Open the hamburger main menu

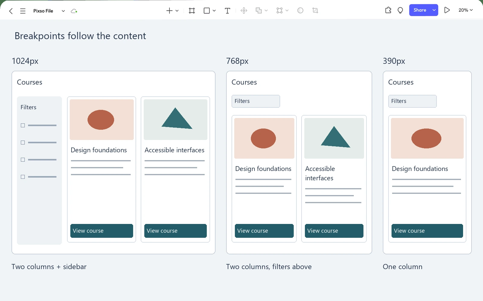(x=23, y=11)
